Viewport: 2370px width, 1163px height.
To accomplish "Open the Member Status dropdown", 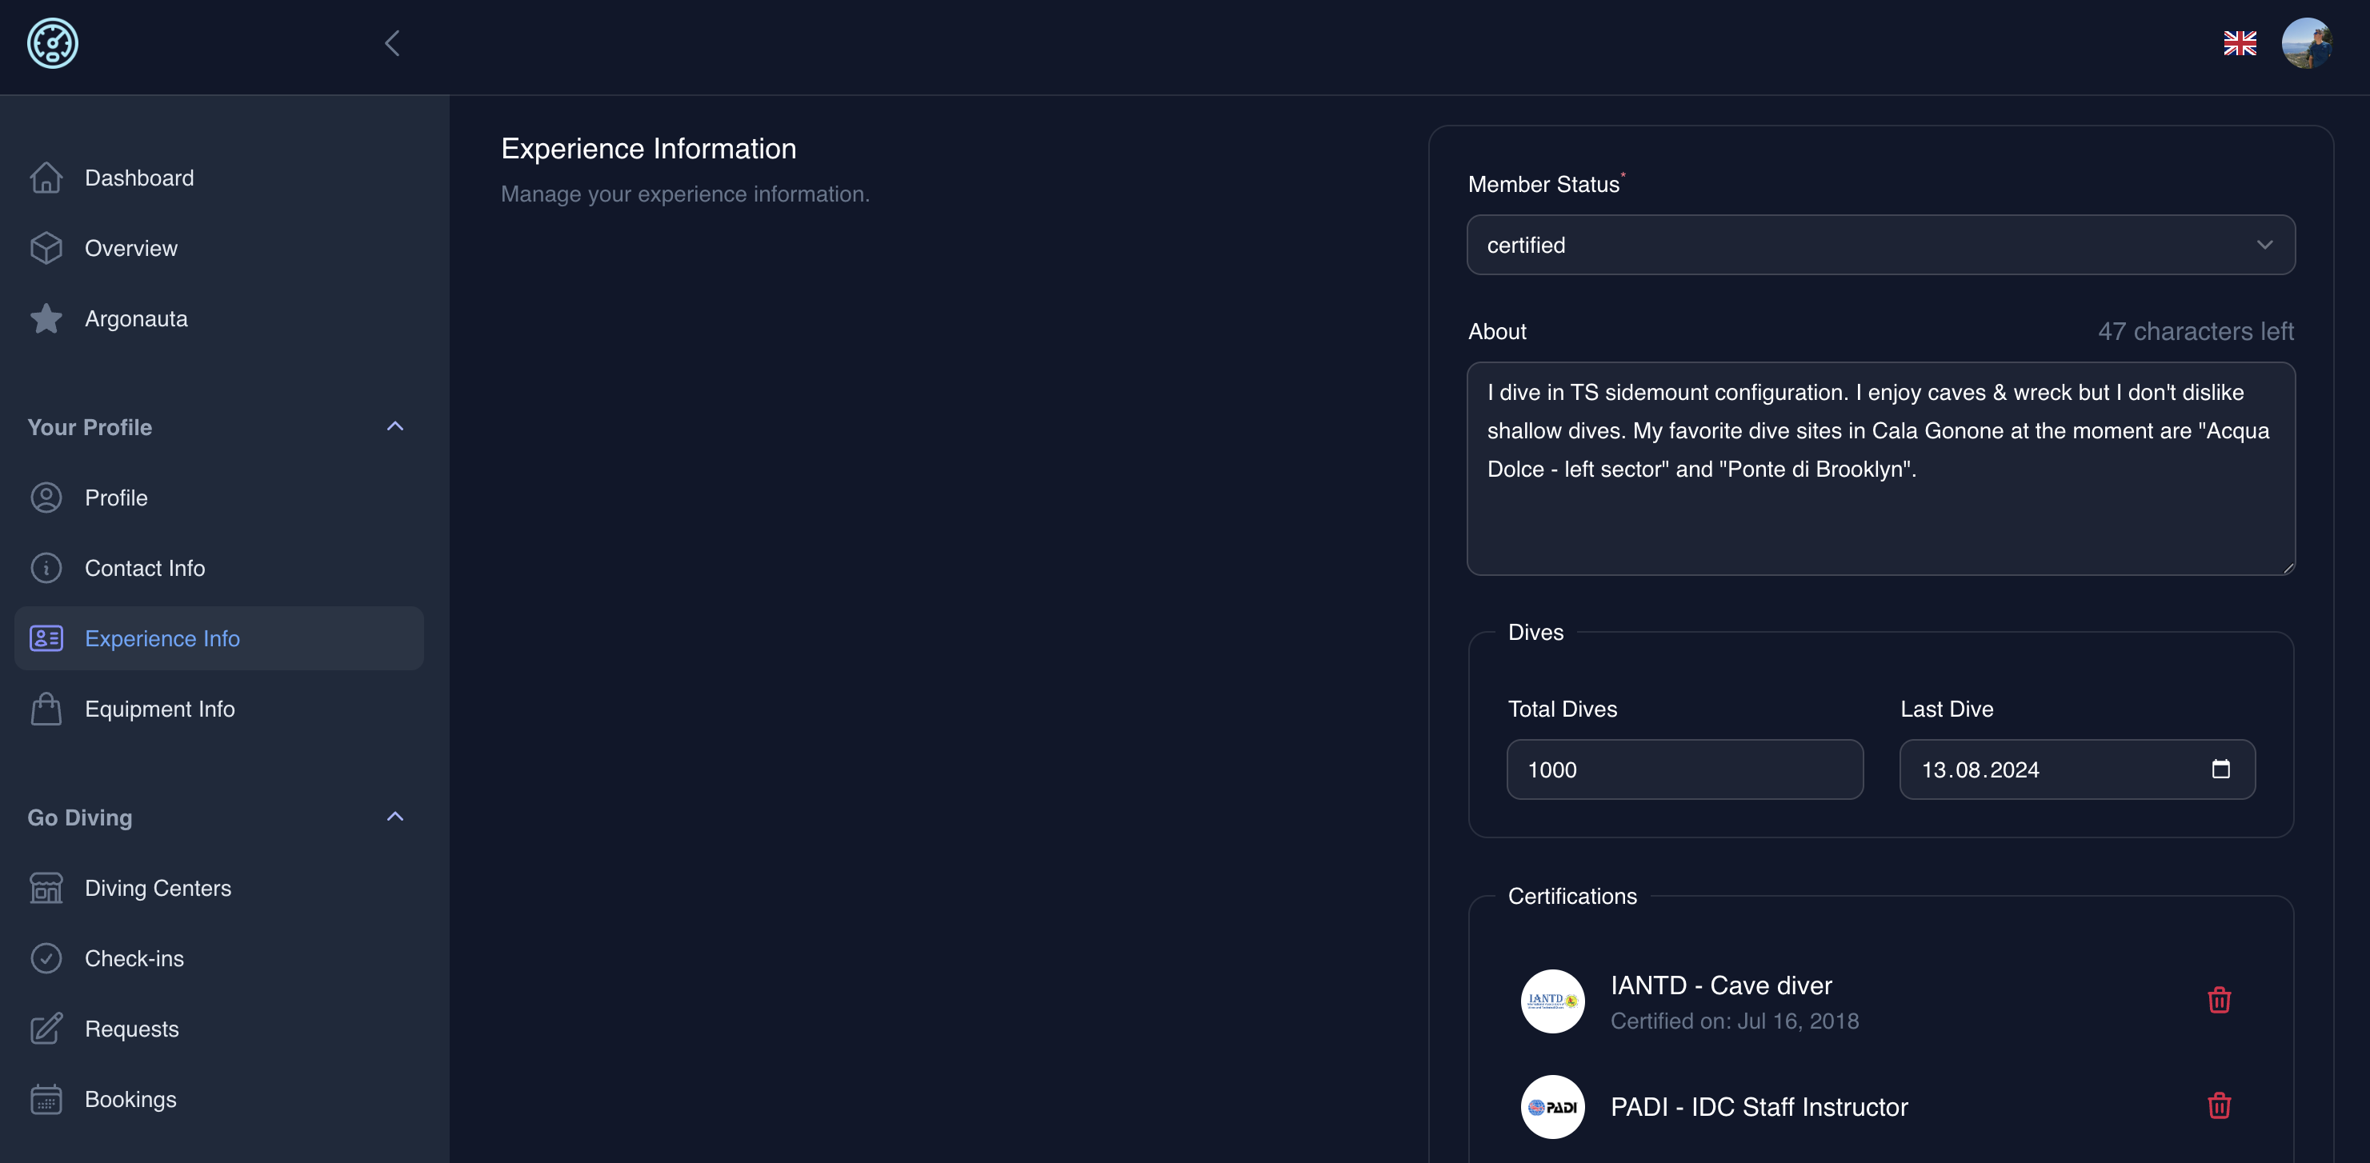I will click(1880, 245).
